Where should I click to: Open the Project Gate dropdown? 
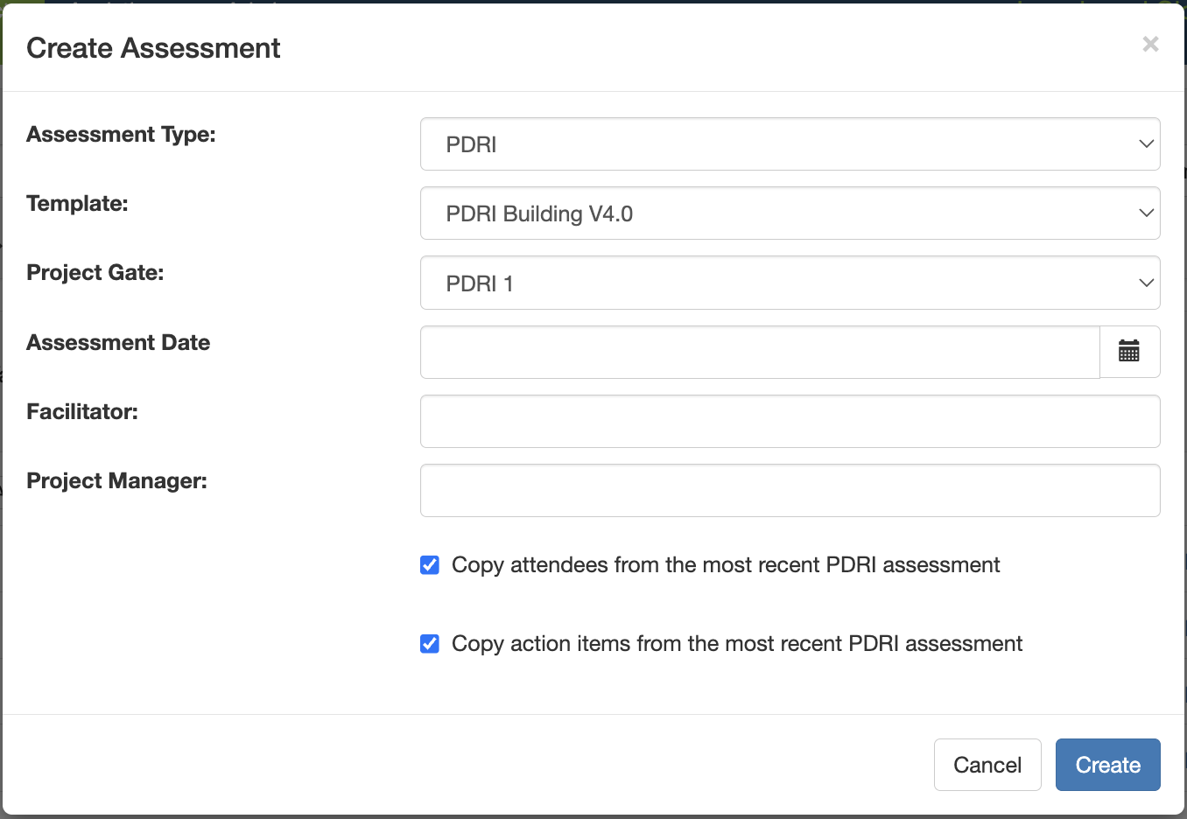pos(790,283)
